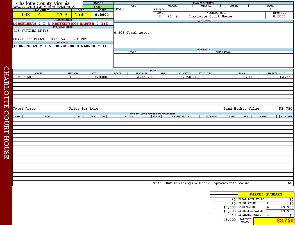This screenshot has height=225, width=295.
Task: Click the PAVED access value
Action: [x=158, y=10]
